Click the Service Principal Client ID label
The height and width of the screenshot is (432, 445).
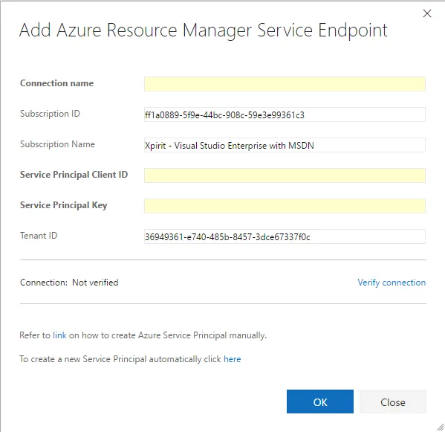tap(74, 175)
